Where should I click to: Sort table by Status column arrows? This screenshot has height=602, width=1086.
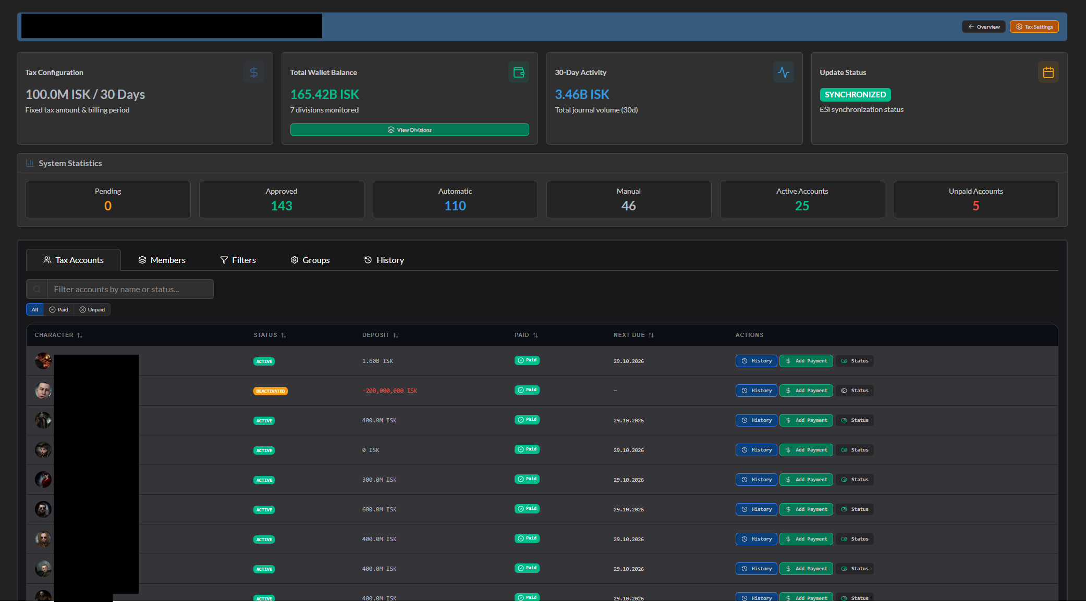tap(284, 335)
